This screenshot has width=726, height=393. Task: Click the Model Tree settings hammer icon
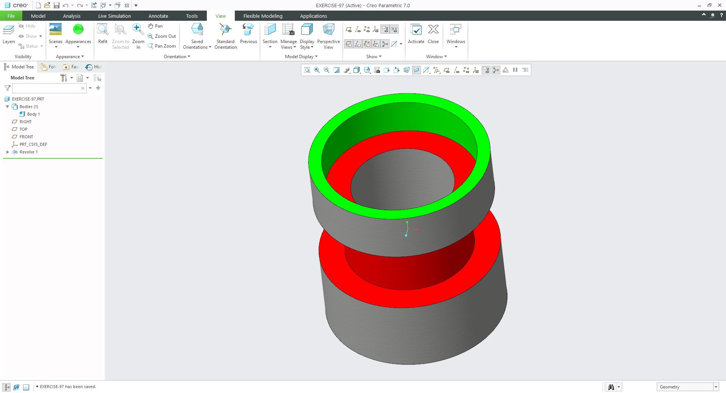(64, 78)
